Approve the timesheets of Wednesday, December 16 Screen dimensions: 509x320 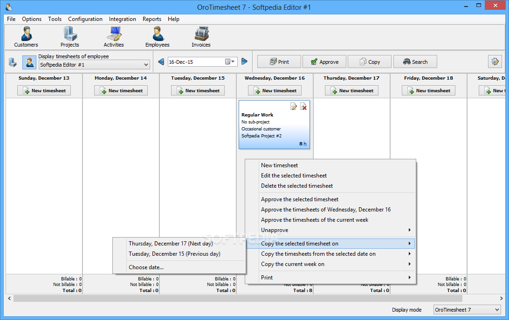coord(330,210)
